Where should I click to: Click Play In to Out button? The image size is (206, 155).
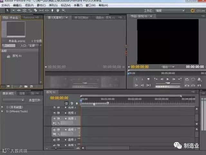coord(148,85)
